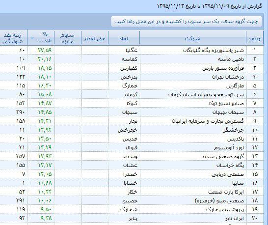Click the رتبه نقد شوندگی column header
Screen dimensions: 268x225
(x=13, y=38)
